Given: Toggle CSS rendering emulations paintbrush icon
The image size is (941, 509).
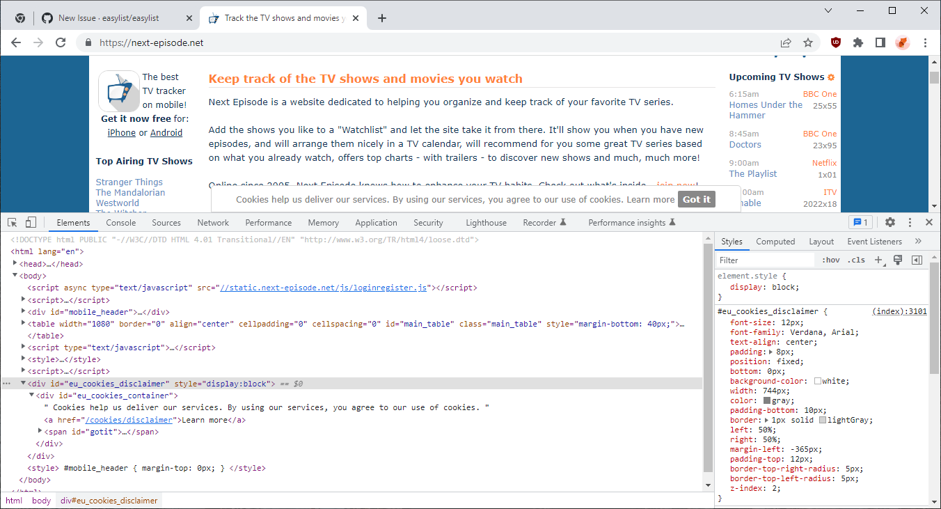Looking at the screenshot, I should tap(898, 260).
